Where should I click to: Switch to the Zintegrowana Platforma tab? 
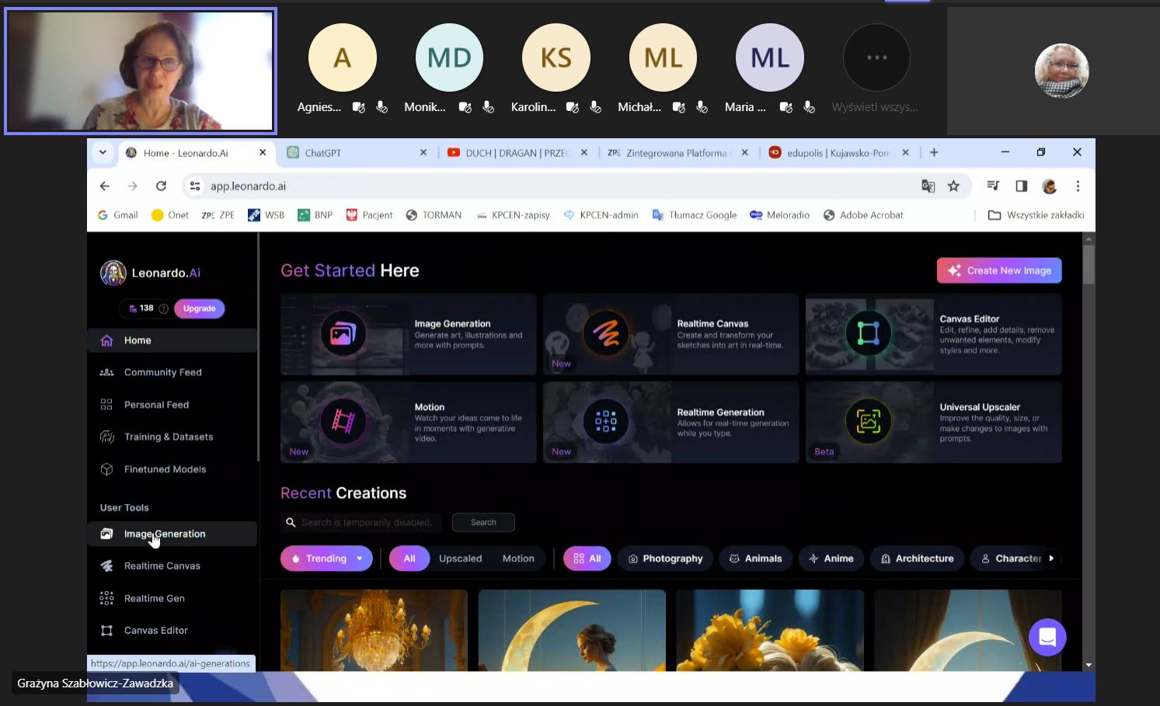(678, 153)
